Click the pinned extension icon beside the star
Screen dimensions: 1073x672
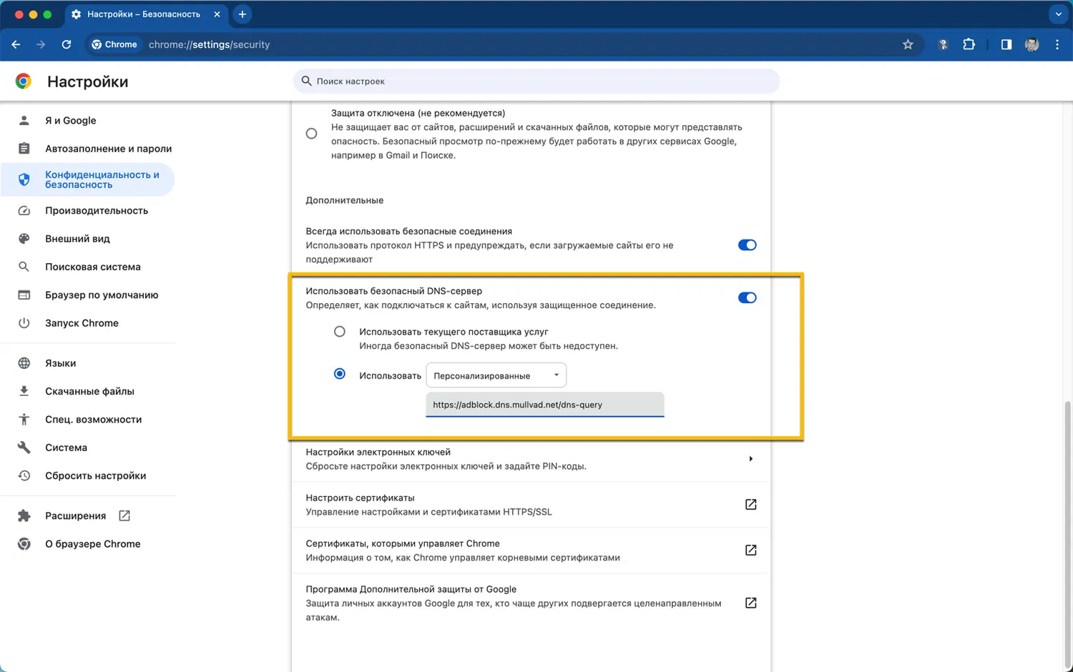click(943, 44)
